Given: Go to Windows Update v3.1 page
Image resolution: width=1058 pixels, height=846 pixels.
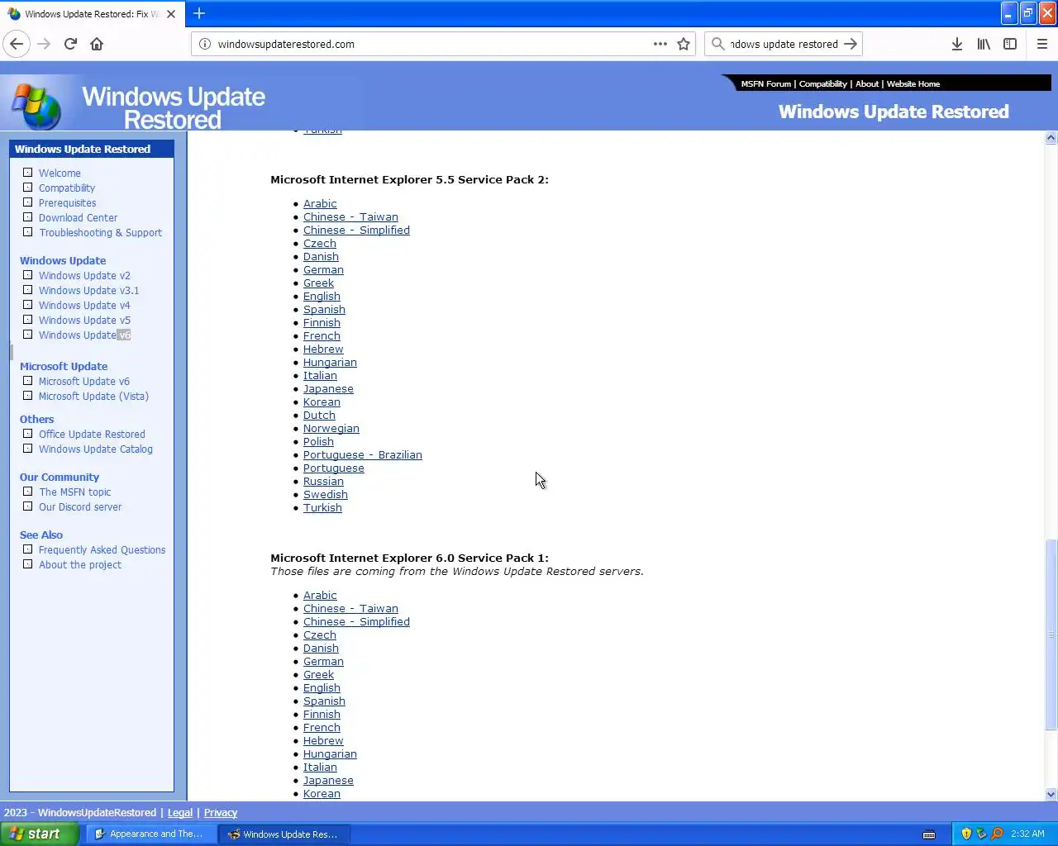Looking at the screenshot, I should point(88,291).
